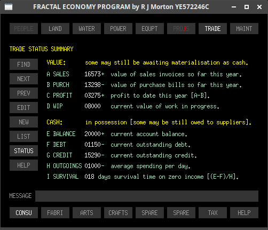Open the PEOPLE tab

(23, 29)
